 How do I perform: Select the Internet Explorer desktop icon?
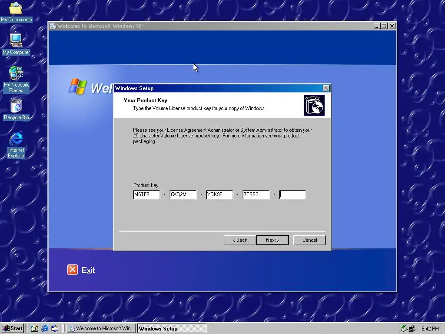point(16,145)
